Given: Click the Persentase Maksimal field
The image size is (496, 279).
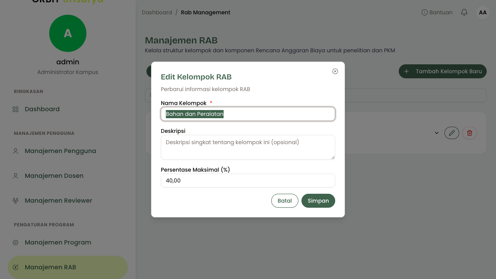Looking at the screenshot, I should 248,181.
